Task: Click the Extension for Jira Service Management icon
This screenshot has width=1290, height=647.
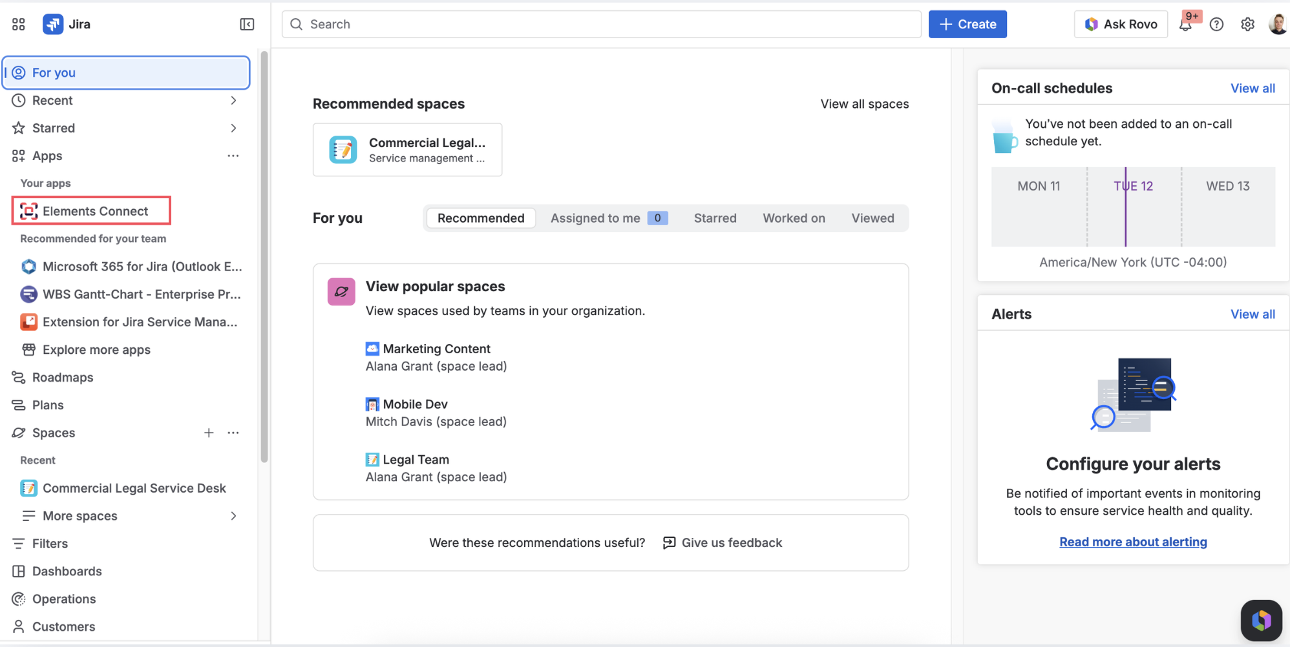Action: pos(29,322)
